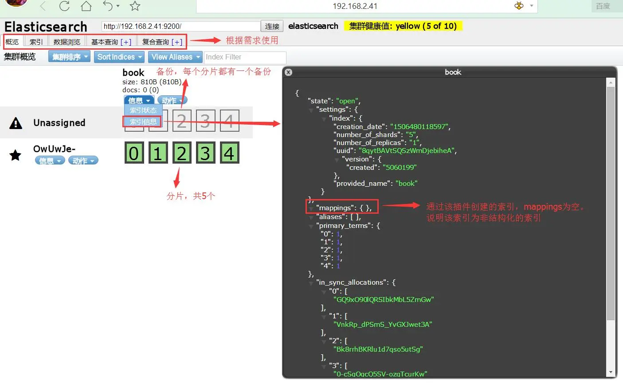This screenshot has height=388, width=623.
Task: Click the Index Filter field
Action: 245,57
